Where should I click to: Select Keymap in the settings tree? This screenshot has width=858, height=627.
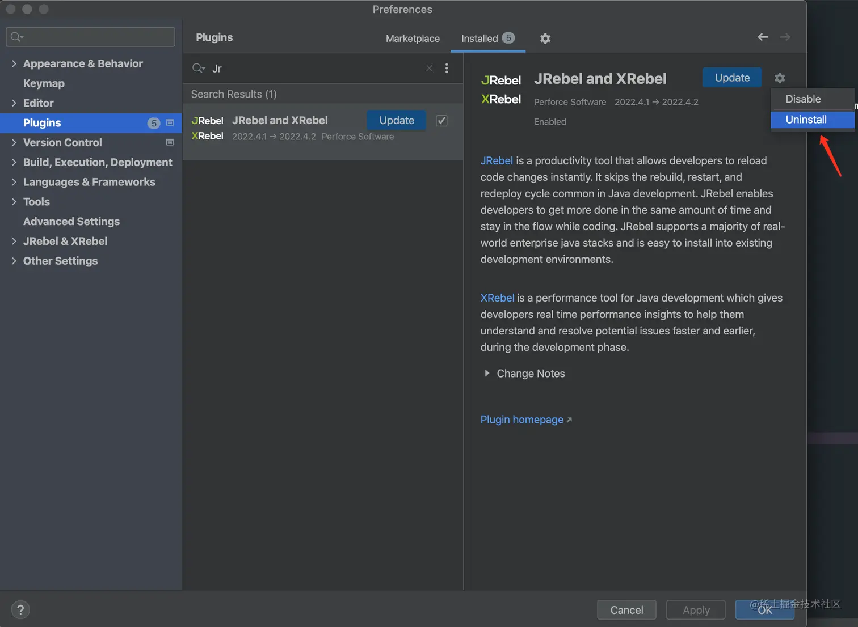tap(44, 83)
